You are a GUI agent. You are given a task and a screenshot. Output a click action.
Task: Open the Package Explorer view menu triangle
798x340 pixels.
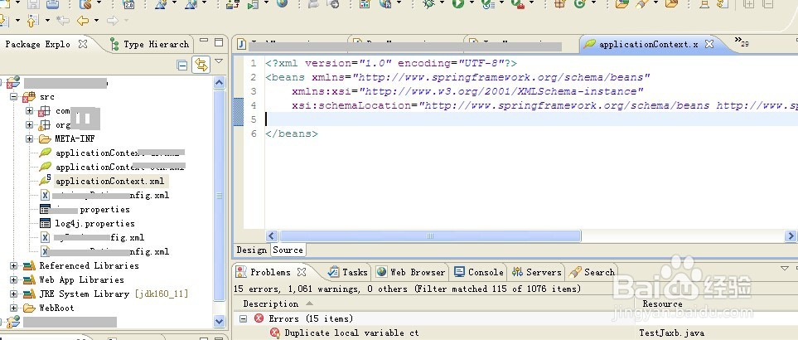click(x=219, y=61)
